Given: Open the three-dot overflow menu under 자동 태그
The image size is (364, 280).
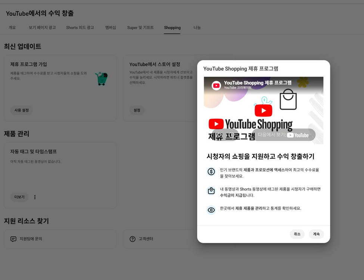Looking at the screenshot, I should coord(35,197).
